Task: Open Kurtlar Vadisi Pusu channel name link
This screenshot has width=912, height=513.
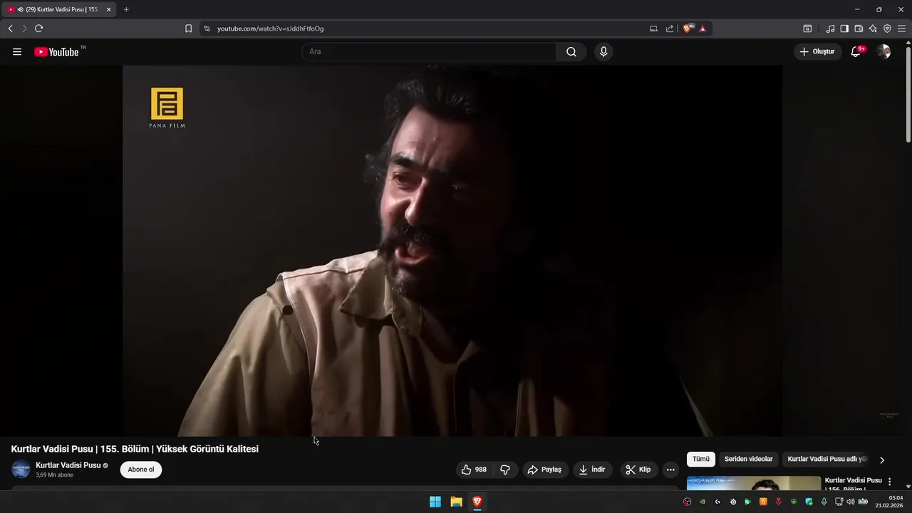Action: pyautogui.click(x=68, y=465)
